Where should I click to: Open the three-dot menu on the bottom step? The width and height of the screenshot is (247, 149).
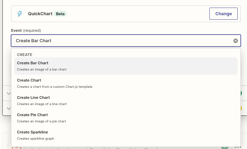(x=238, y=147)
